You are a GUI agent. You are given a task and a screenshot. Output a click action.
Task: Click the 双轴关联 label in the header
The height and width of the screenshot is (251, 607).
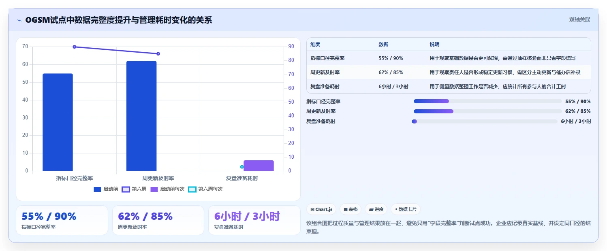coord(579,20)
